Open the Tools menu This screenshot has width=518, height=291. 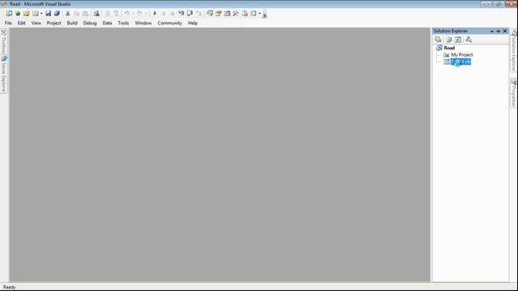click(x=123, y=23)
